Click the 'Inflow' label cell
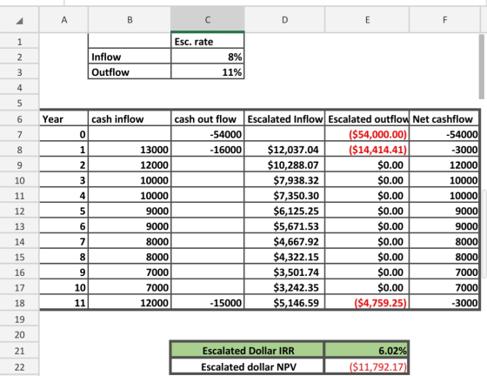The image size is (487, 376). tap(130, 57)
